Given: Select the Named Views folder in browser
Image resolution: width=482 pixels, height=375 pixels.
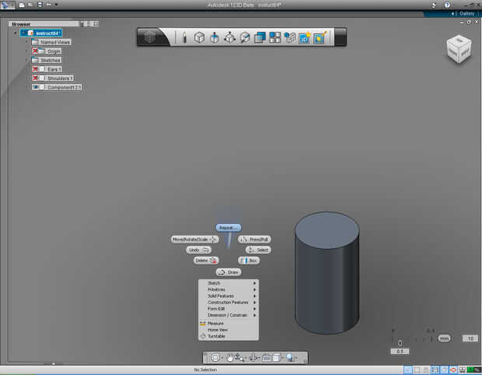Looking at the screenshot, I should click(x=51, y=42).
